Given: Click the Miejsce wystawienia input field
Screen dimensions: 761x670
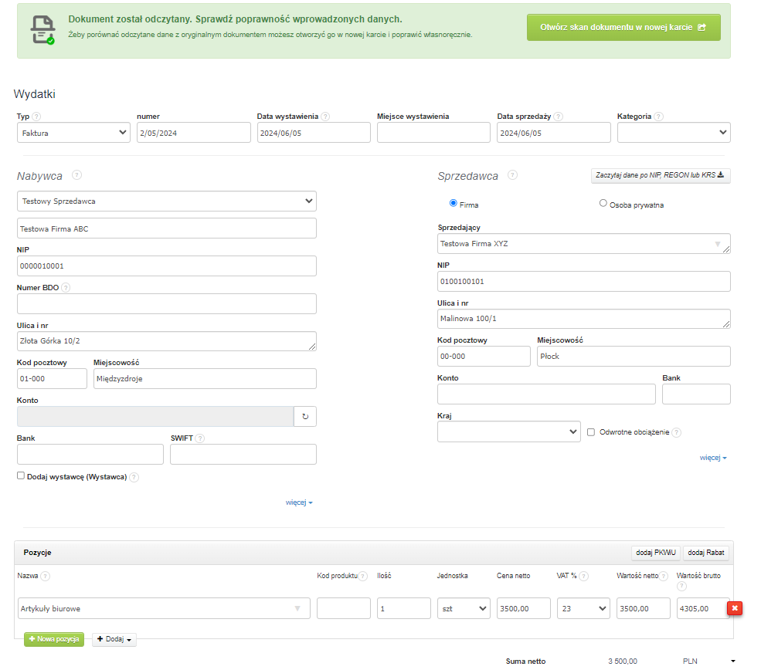Looking at the screenshot, I should (433, 133).
